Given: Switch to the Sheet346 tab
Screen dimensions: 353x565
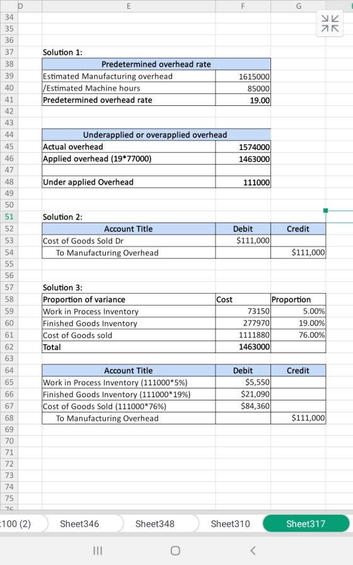Looking at the screenshot, I should [79, 523].
